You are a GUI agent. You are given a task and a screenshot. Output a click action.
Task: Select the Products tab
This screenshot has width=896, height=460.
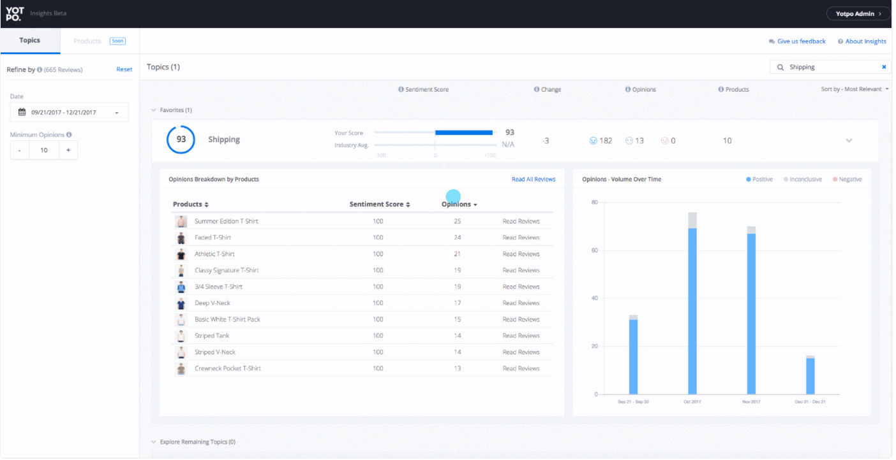(87, 41)
